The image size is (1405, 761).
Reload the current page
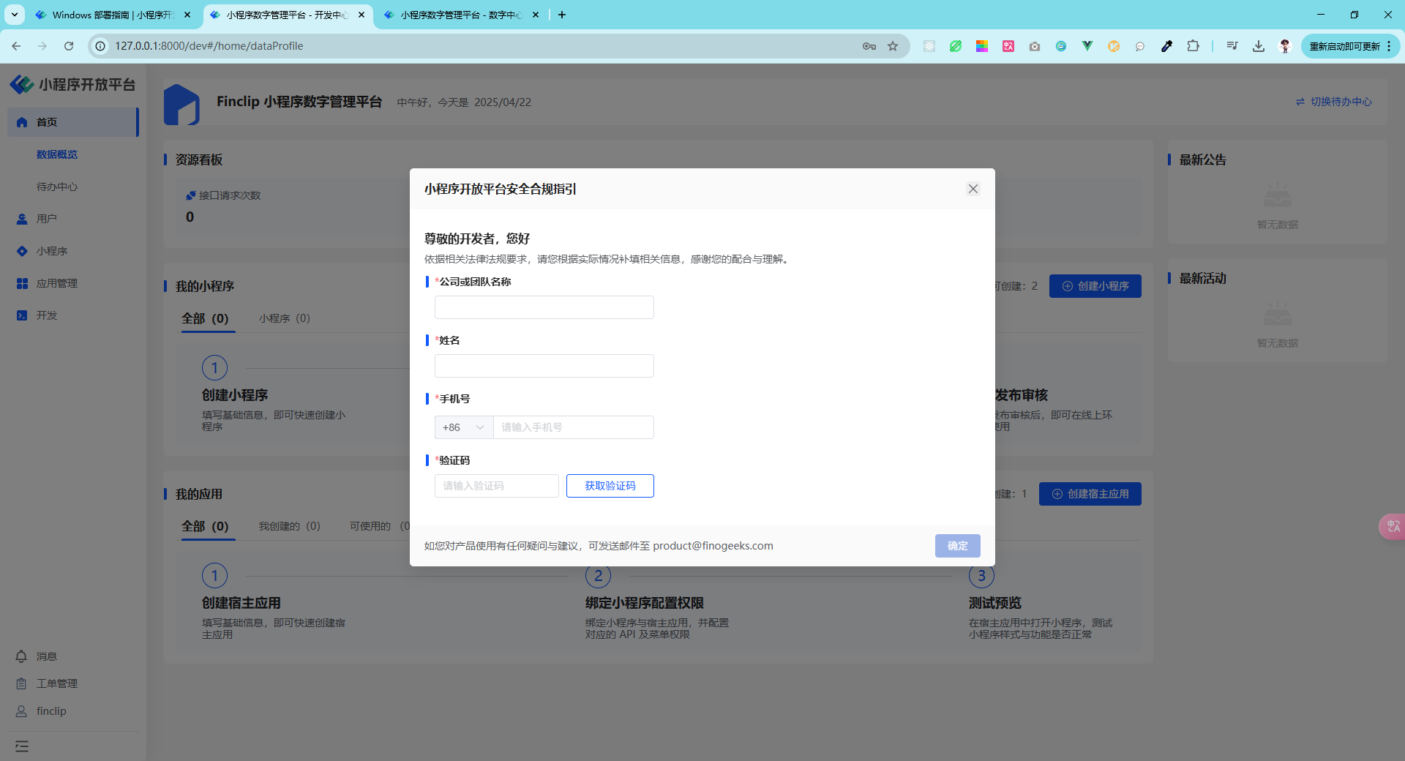coord(69,46)
